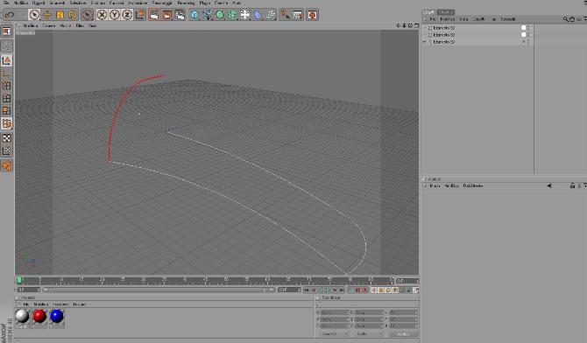This screenshot has height=343, width=587.
Task: Select the red material sphere
Action: pyautogui.click(x=39, y=317)
